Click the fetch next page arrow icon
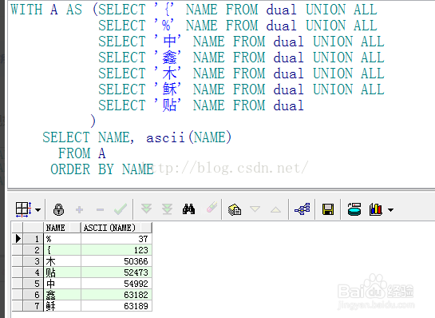This screenshot has width=435, height=318. tap(146, 209)
